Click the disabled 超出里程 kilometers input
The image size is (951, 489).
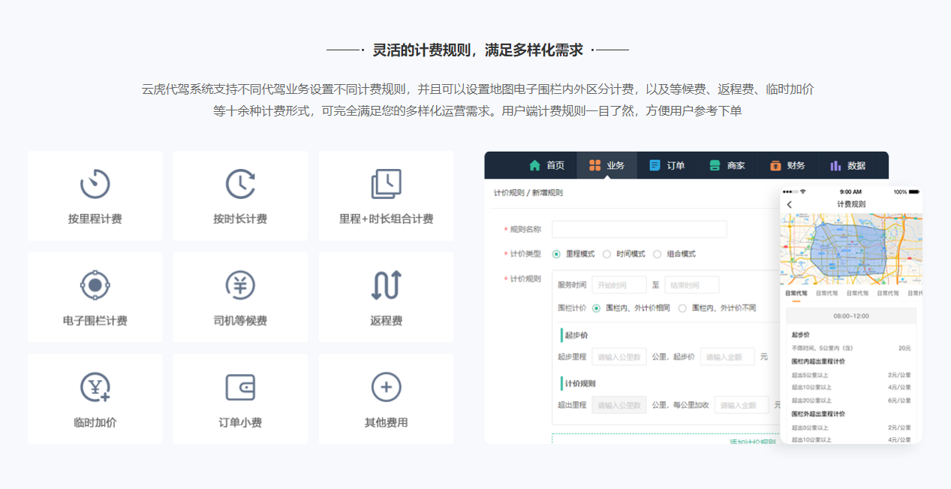coord(619,405)
